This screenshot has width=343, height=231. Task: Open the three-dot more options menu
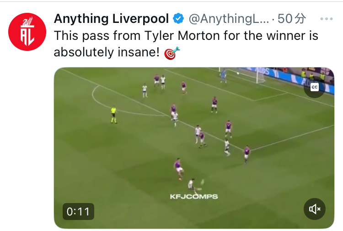point(327,19)
